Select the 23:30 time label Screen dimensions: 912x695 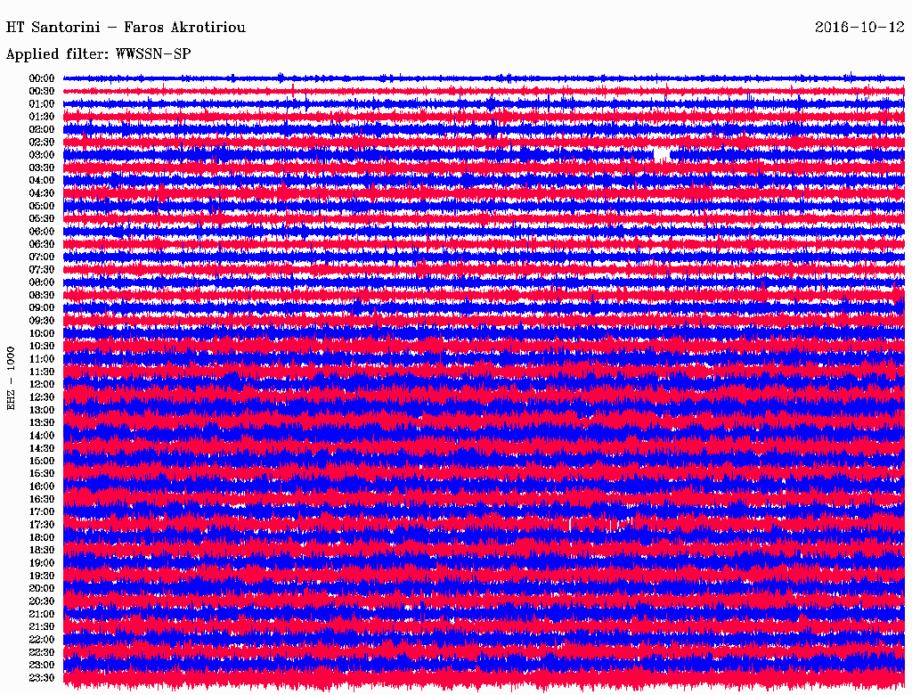[42, 678]
